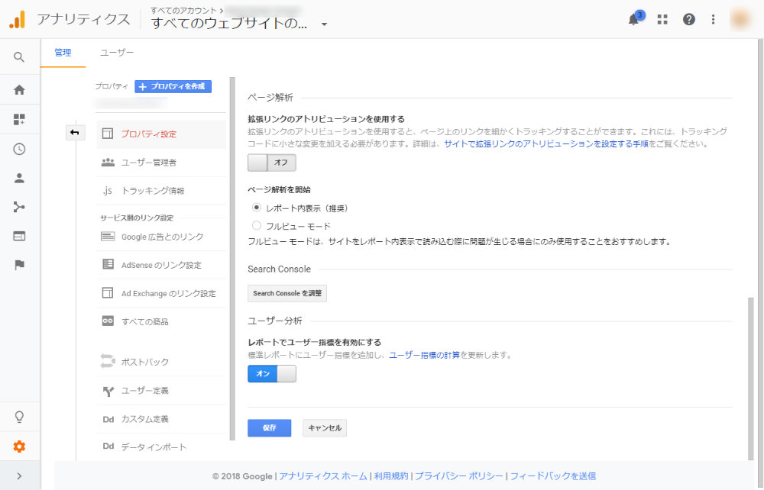
Task: Expand the left navigation with chevron
Action: 19,476
